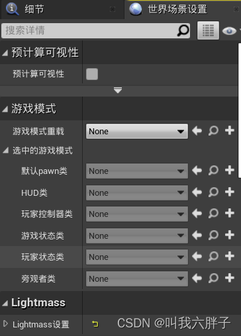Image resolution: width=241 pixels, height=336 pixels.
Task: Browse to 游戏状态类 asset with magnifier
Action: 213,235
